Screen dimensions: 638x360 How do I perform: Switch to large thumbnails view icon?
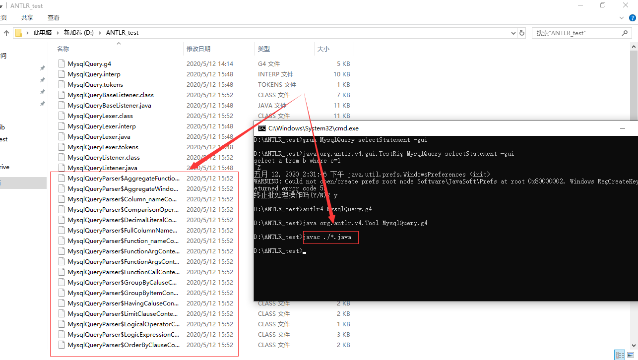(x=632, y=355)
